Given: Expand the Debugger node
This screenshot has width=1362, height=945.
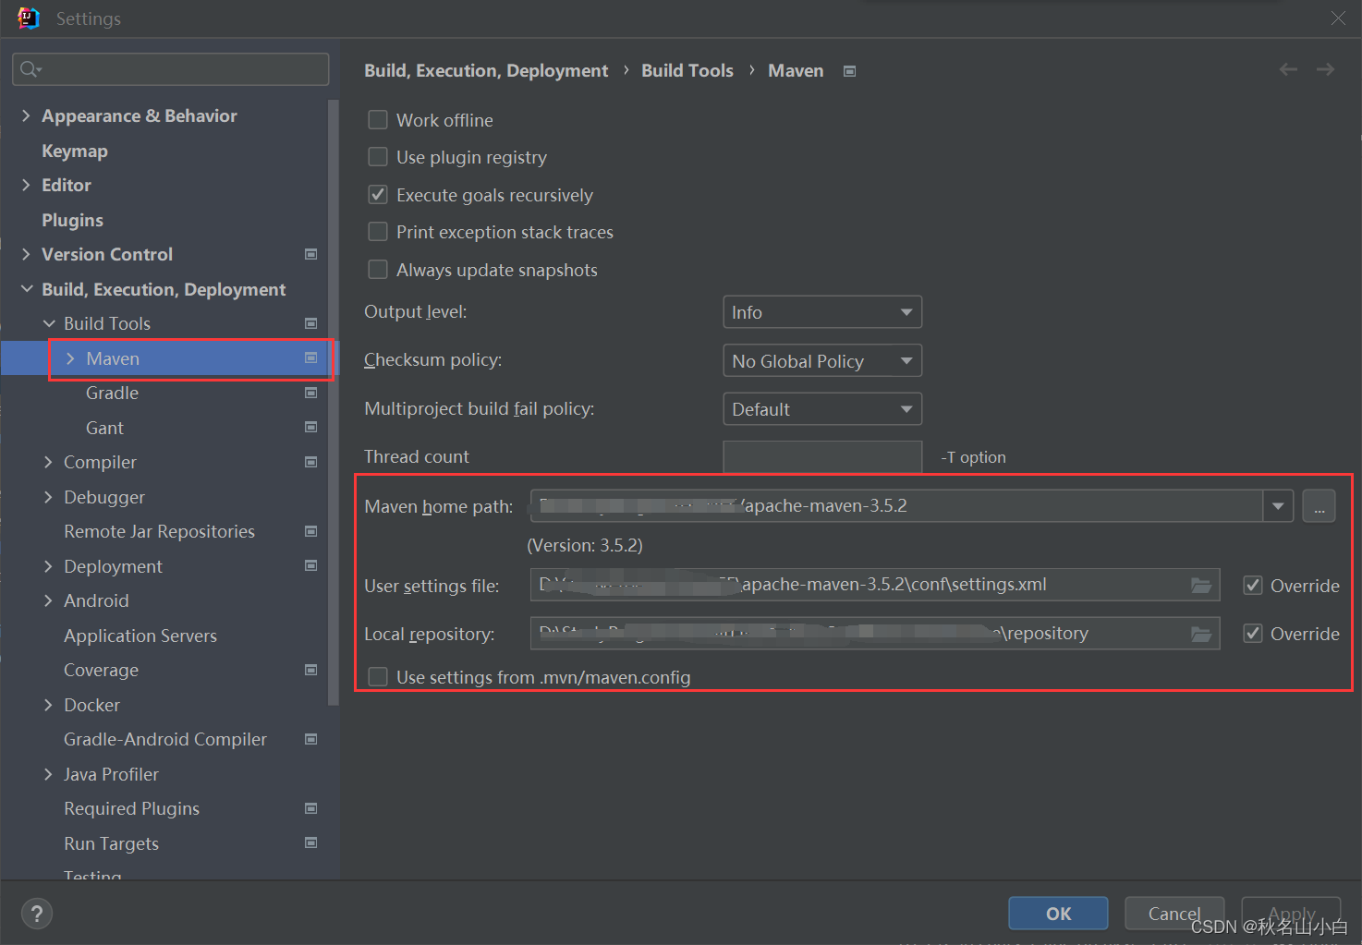Looking at the screenshot, I should tap(49, 497).
